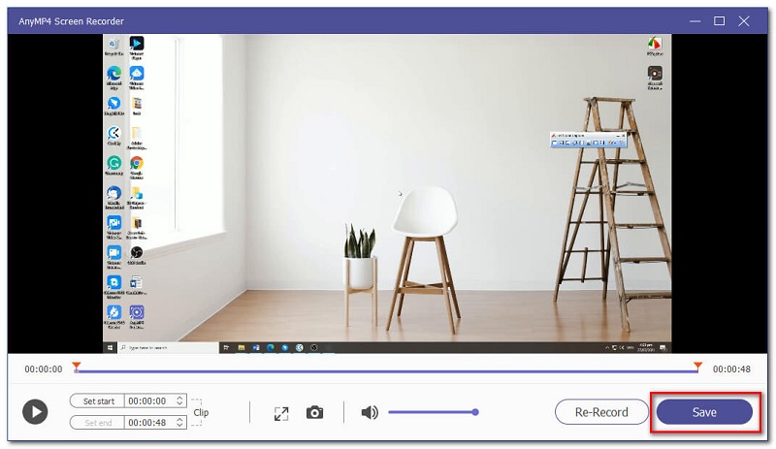The image size is (776, 449).
Task: Click the start time field showing 00:00:00
Action: click(x=148, y=401)
